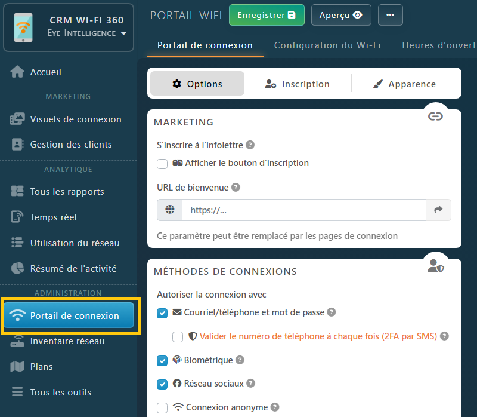Click the welcome URL input field

(x=304, y=210)
